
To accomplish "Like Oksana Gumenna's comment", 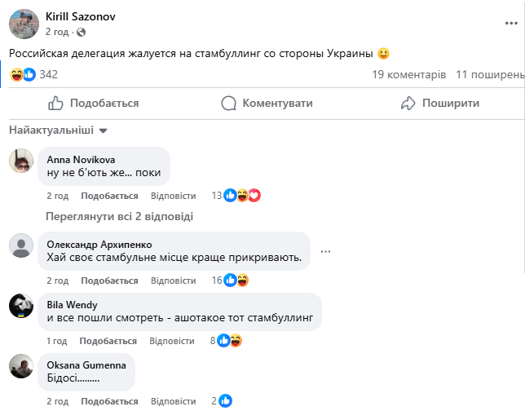I will tap(109, 401).
